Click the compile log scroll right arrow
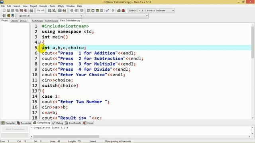Image resolution: width=255 pixels, height=143 pixels. tap(249, 137)
